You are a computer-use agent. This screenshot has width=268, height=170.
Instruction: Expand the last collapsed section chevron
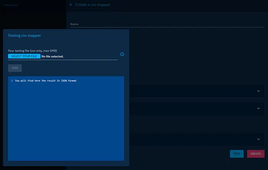click(x=258, y=139)
